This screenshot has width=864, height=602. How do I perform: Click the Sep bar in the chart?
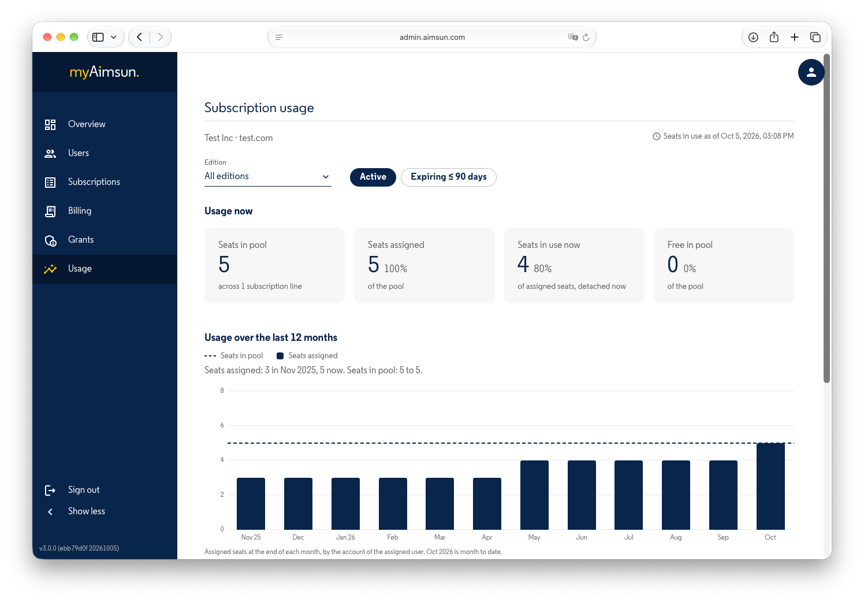coord(723,495)
